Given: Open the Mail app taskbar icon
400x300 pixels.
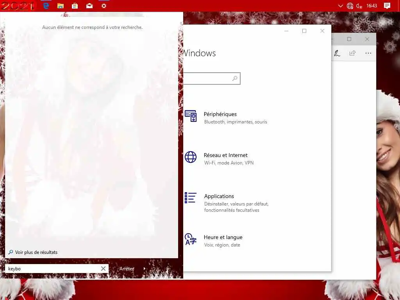Looking at the screenshot, I should click(89, 5).
